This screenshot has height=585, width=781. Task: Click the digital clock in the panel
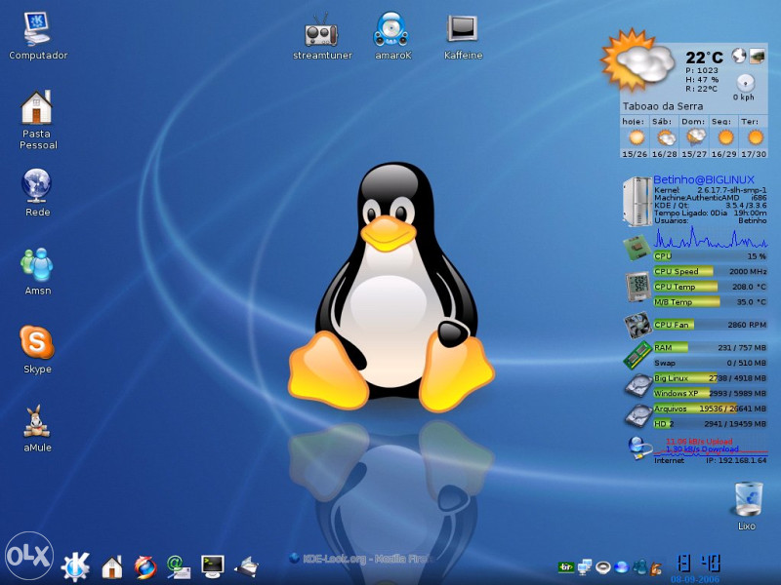[x=698, y=564]
